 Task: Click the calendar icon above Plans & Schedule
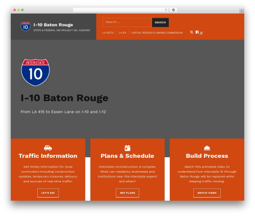pos(127,148)
